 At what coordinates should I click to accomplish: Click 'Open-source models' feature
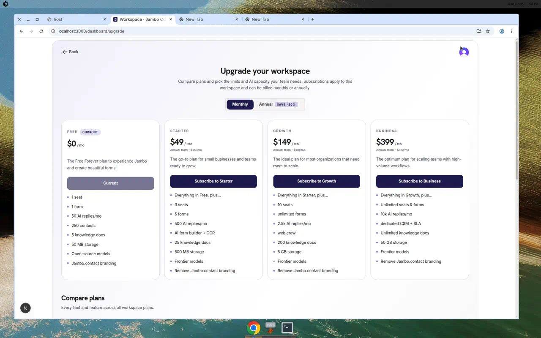coord(91,254)
